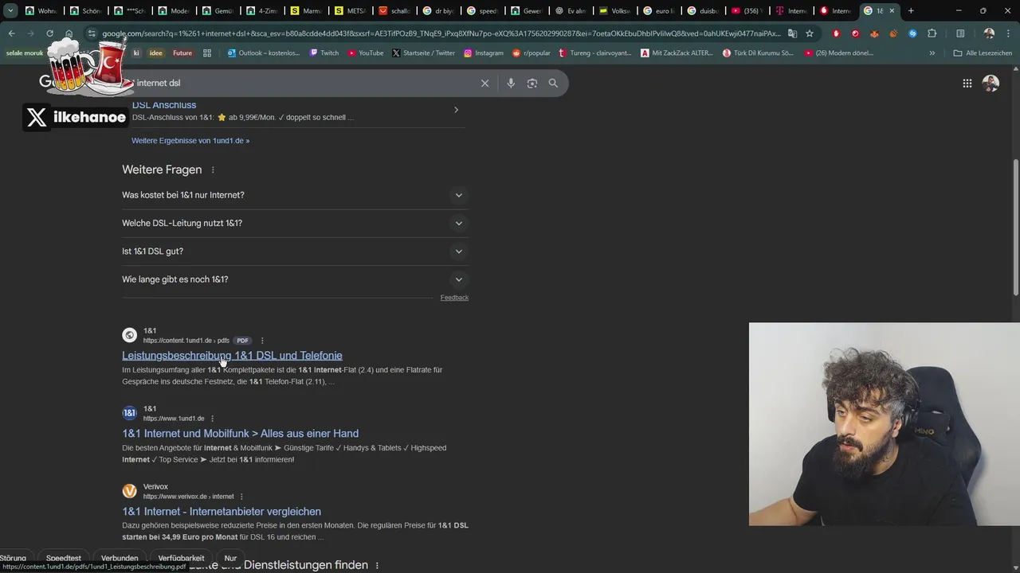Image resolution: width=1020 pixels, height=573 pixels.
Task: Open Google account profile picture
Action: click(x=991, y=83)
